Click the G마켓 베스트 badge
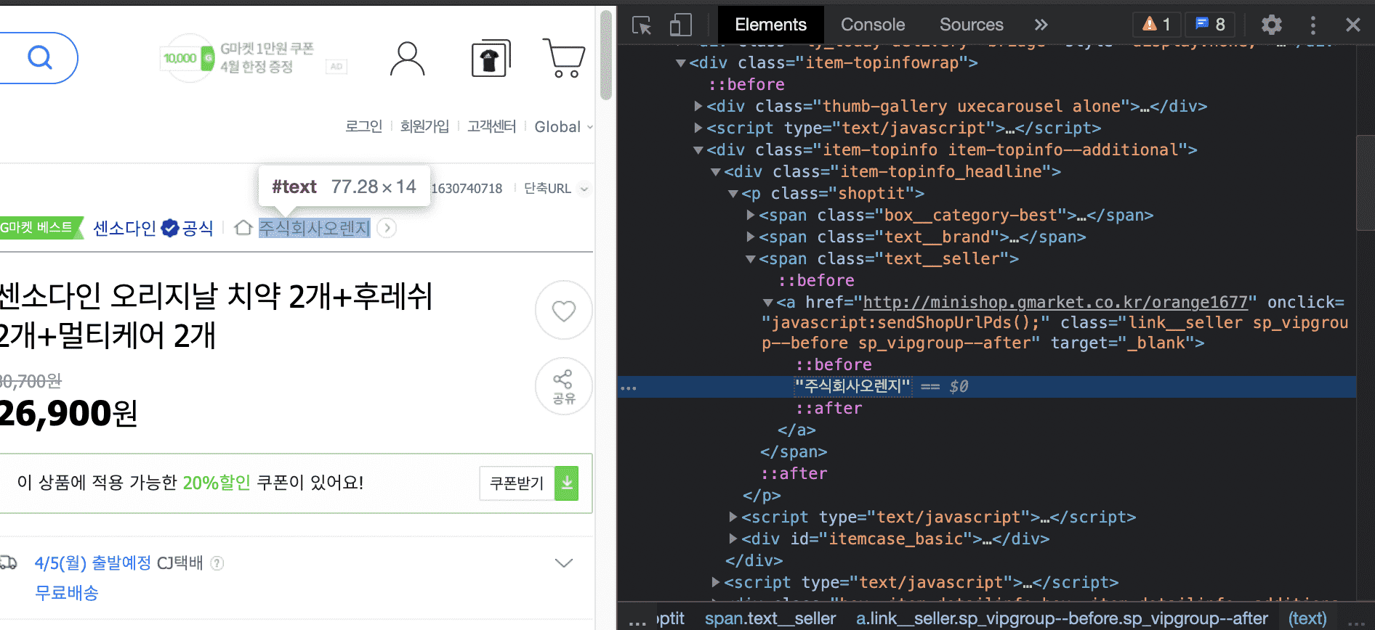This screenshot has width=1375, height=630. (x=41, y=228)
